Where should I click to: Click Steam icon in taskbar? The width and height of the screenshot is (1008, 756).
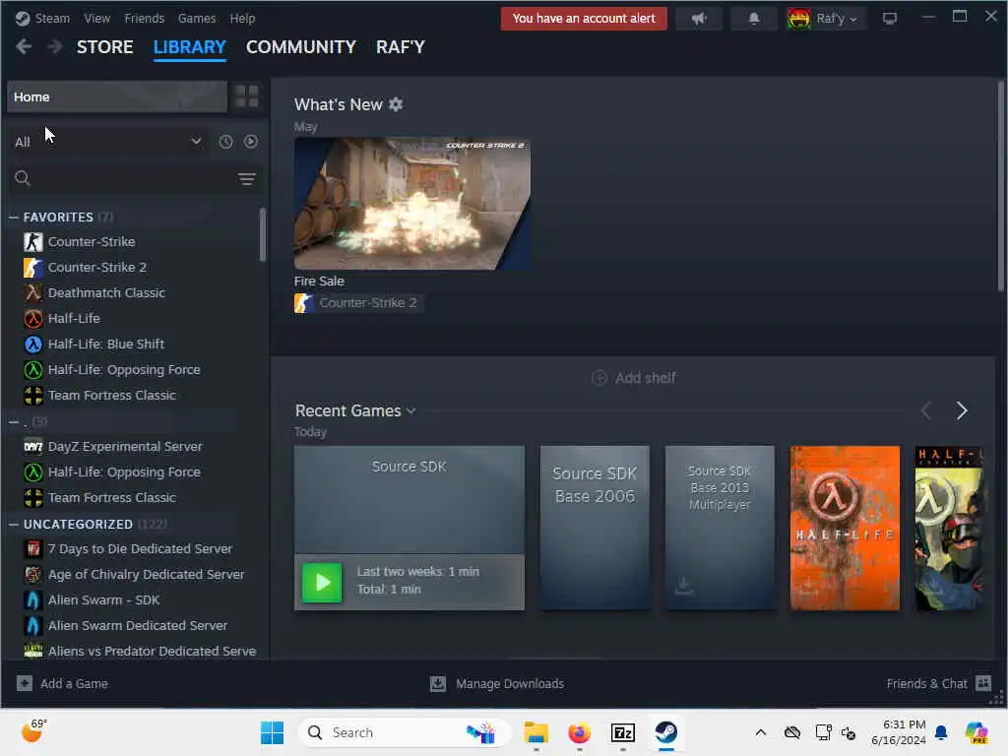tap(666, 732)
